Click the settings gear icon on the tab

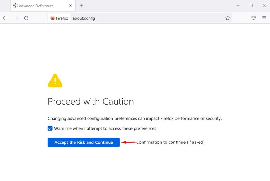(15, 6)
